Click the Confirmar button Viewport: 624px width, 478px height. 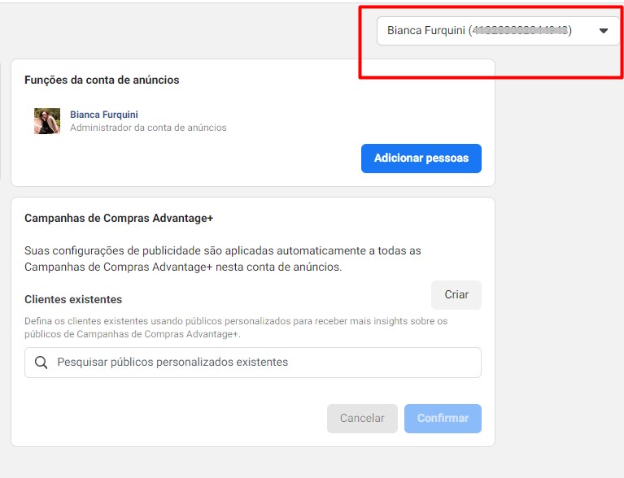click(x=443, y=419)
